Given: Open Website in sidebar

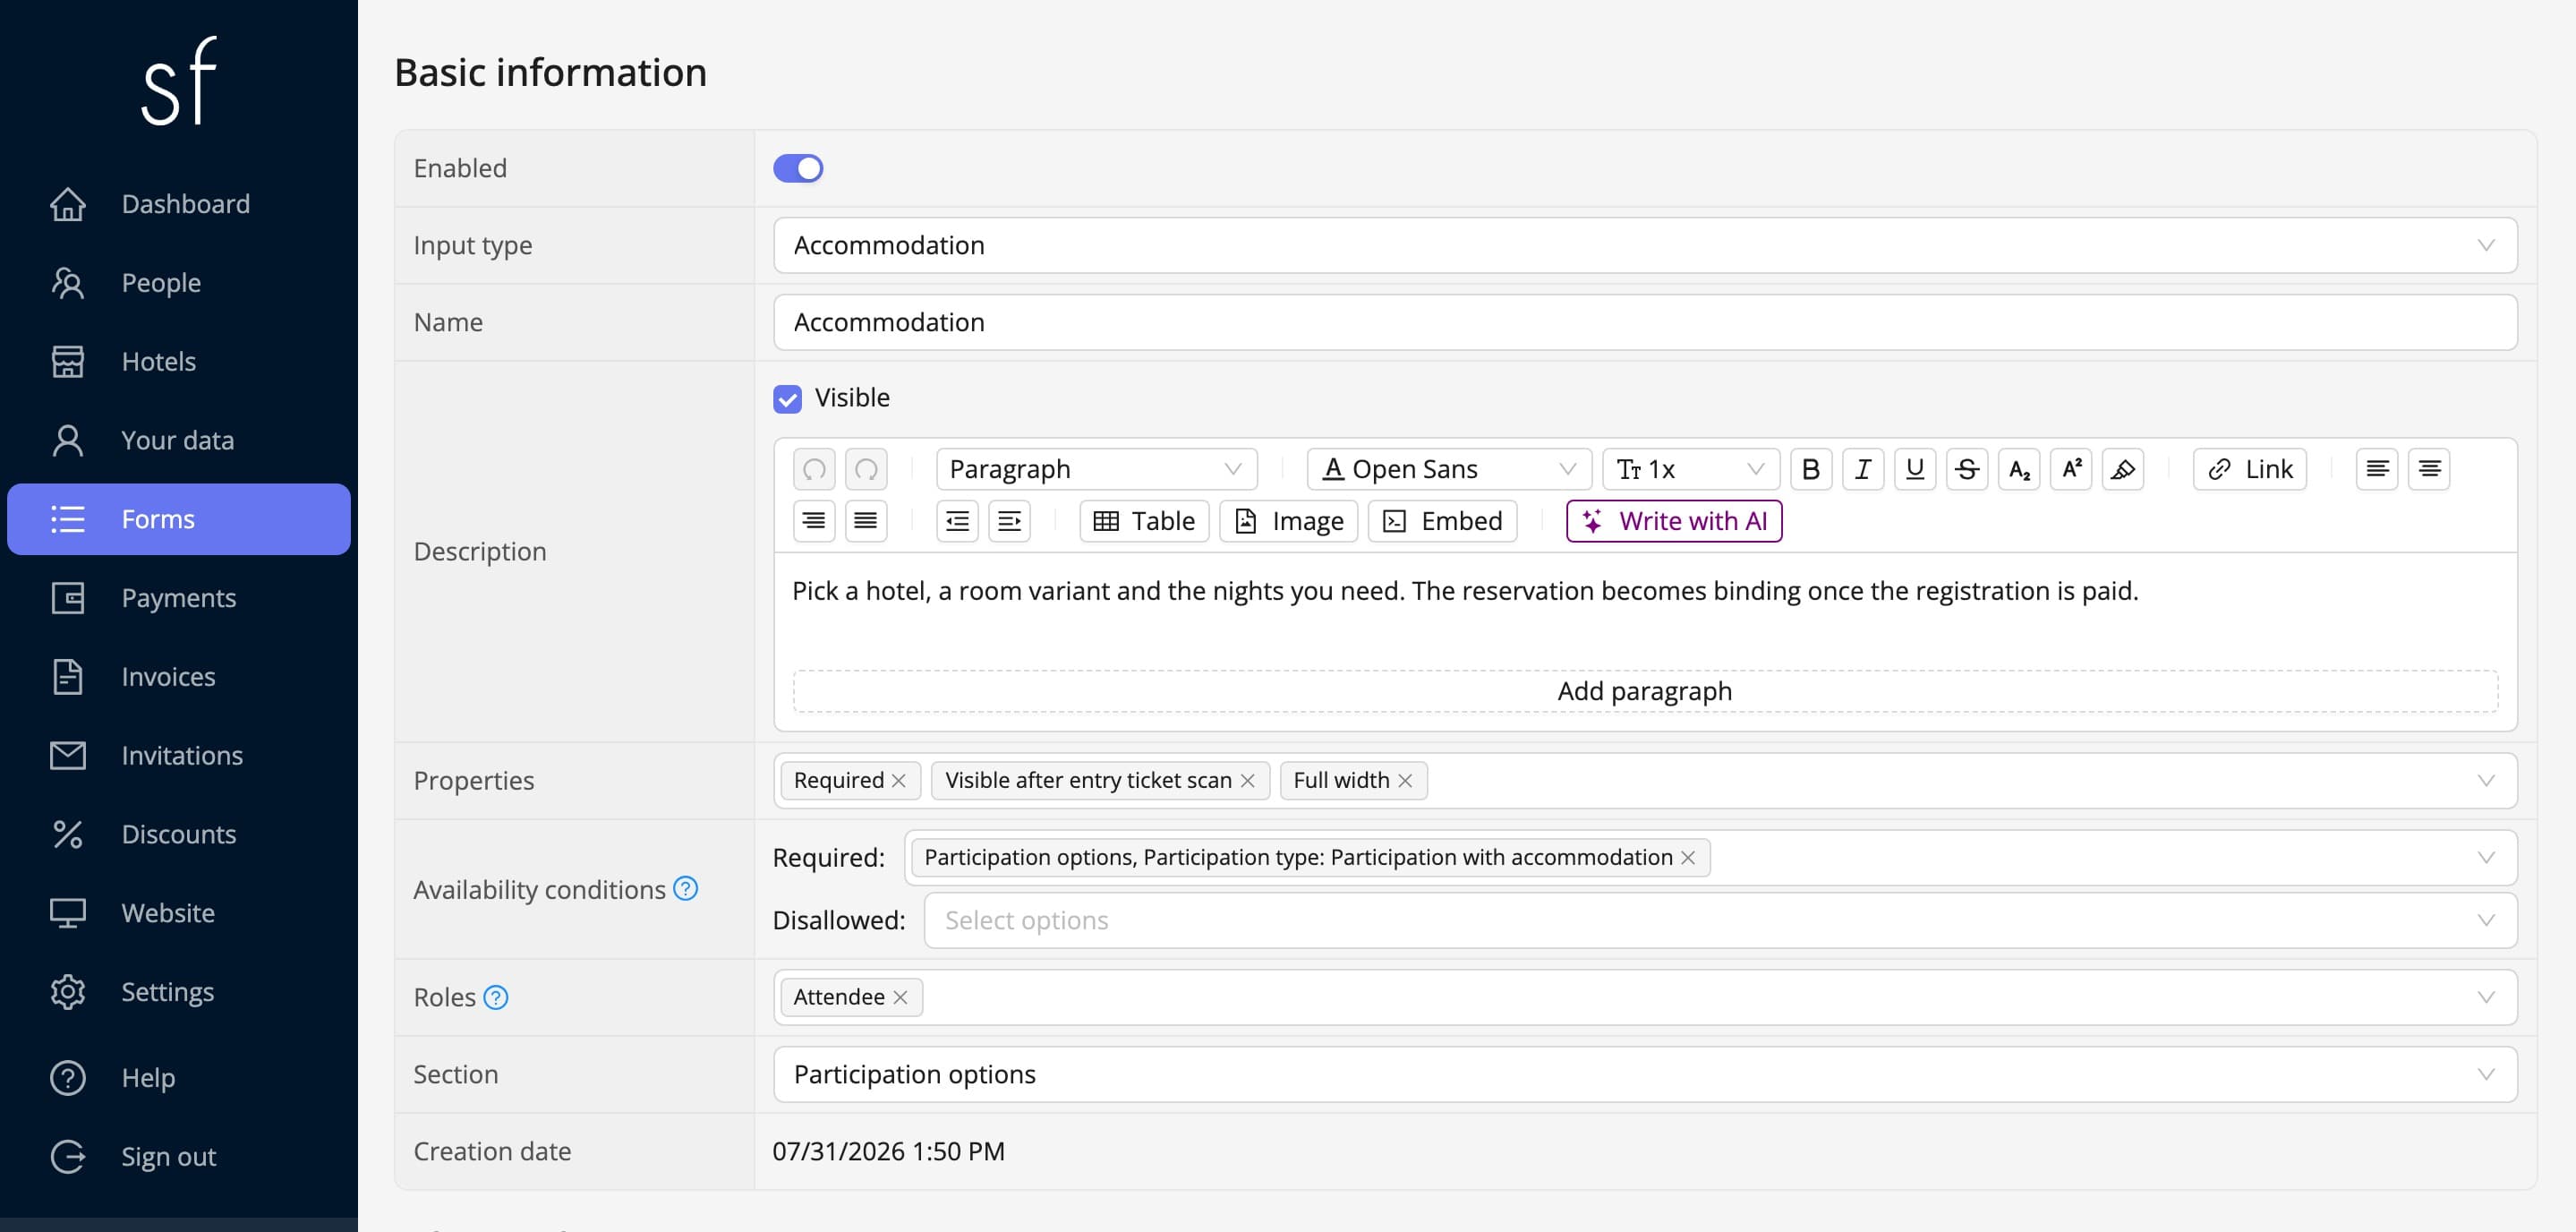Looking at the screenshot, I should (179, 913).
